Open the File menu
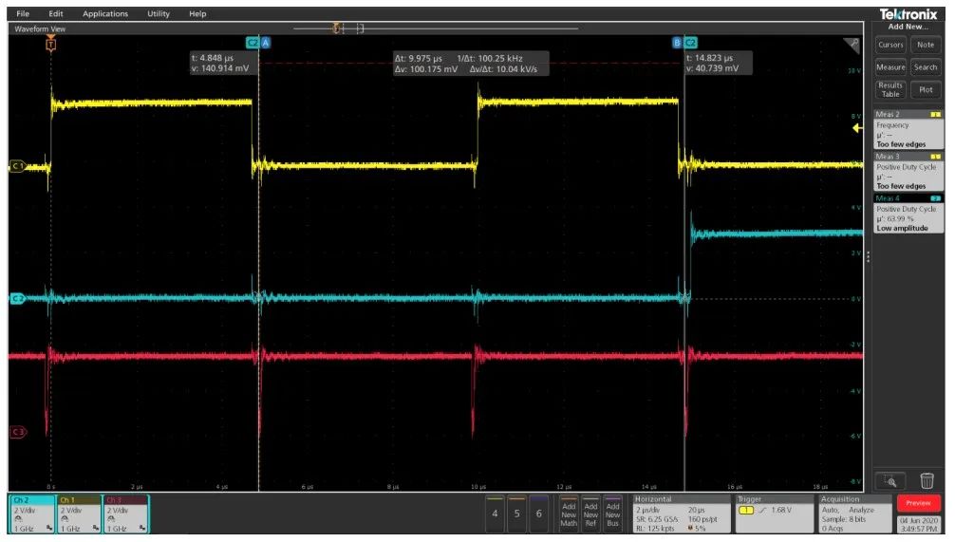This screenshot has height=542, width=955. (23, 13)
